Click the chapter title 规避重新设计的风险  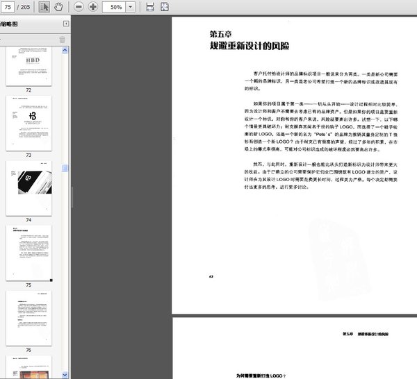[x=250, y=46]
